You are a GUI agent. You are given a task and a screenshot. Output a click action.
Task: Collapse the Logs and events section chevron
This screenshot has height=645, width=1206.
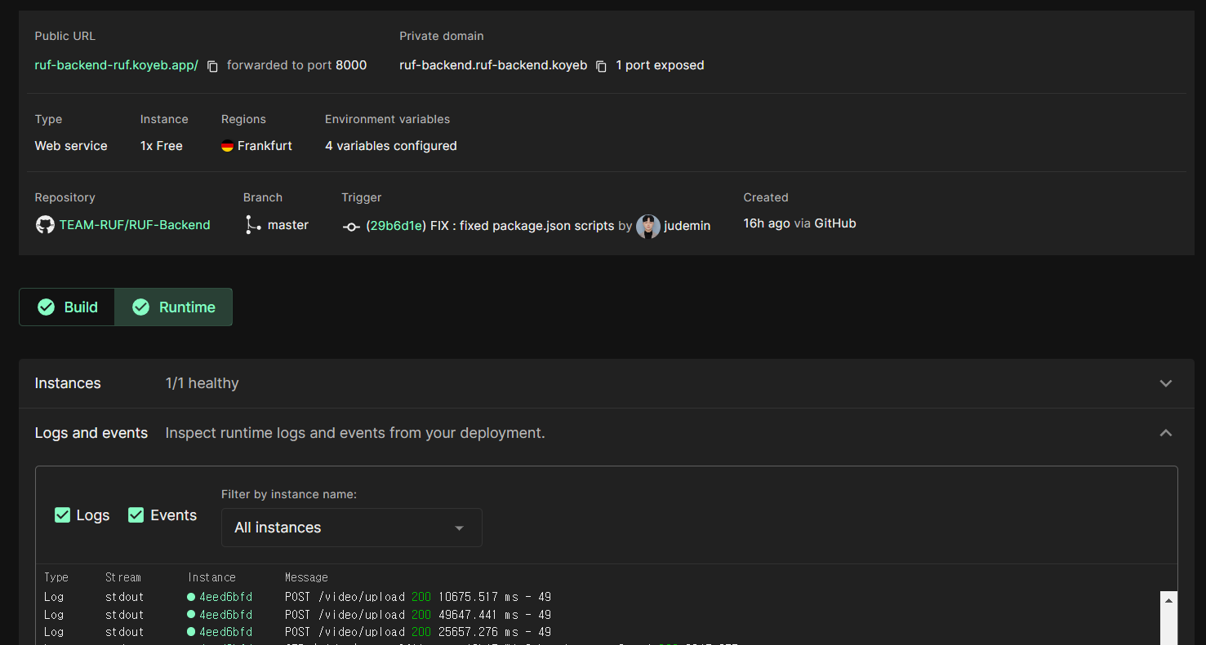[1166, 433]
